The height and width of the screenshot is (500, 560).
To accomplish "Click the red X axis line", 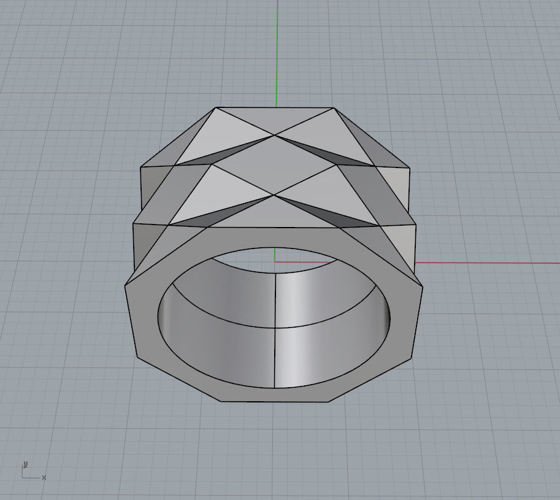I will click(x=487, y=263).
